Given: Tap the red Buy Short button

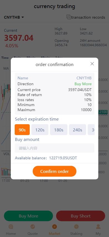Looking at the screenshot, I should tap(80, 216).
